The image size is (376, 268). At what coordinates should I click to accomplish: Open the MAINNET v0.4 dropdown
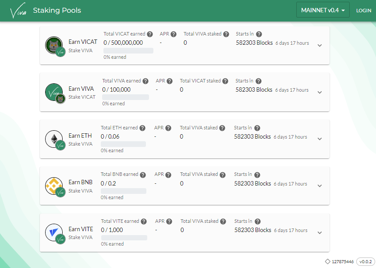click(x=323, y=10)
